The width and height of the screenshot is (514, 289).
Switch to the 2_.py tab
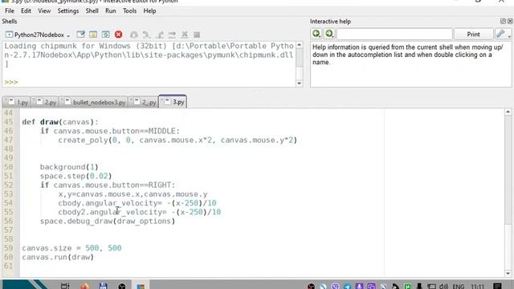tap(143, 102)
